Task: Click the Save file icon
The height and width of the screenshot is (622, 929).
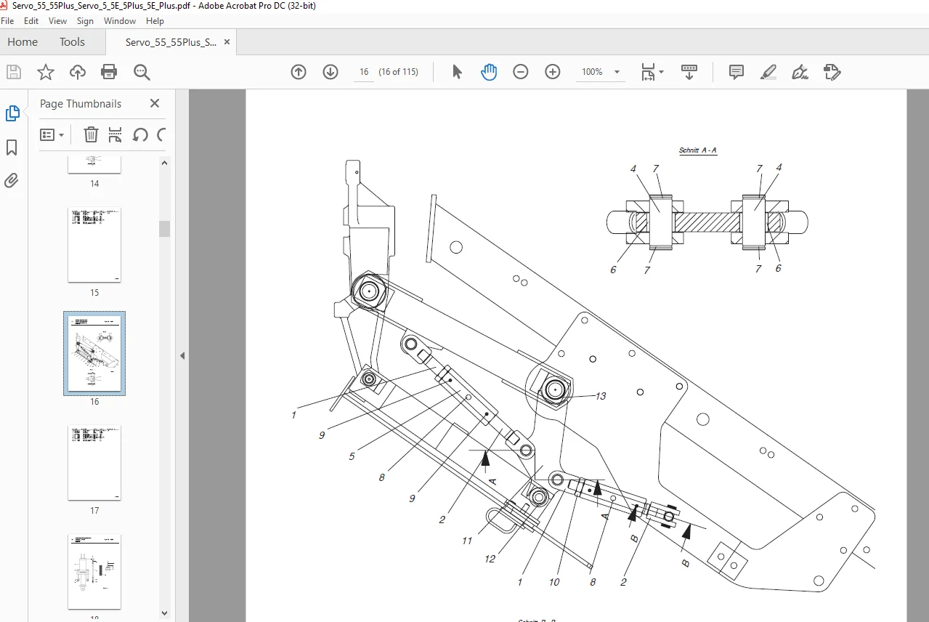Action: tap(14, 72)
